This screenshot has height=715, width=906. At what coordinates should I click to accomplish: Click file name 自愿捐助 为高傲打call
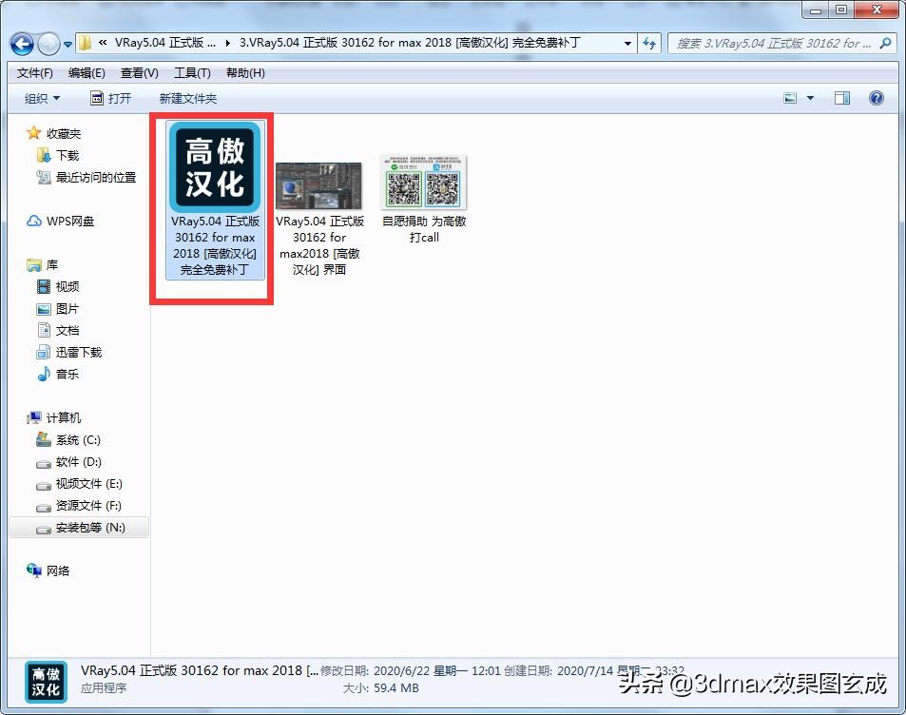click(x=424, y=229)
